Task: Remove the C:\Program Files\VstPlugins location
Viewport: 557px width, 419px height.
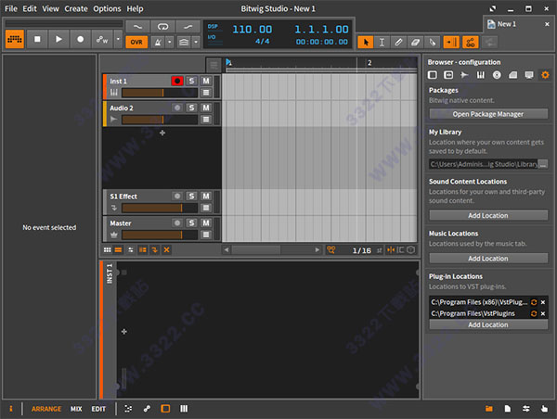Action: (543, 313)
